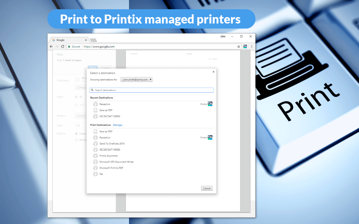This screenshot has height=224, width=359.
Task: Uncheck the Headers option under Options
Action: [76, 134]
